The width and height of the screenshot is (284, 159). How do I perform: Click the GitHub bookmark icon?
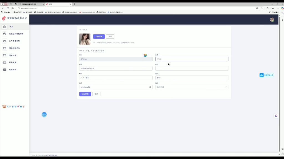click(x=35, y=12)
